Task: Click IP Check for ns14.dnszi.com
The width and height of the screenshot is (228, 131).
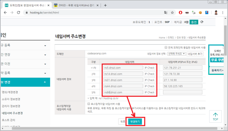Action: [150, 74]
